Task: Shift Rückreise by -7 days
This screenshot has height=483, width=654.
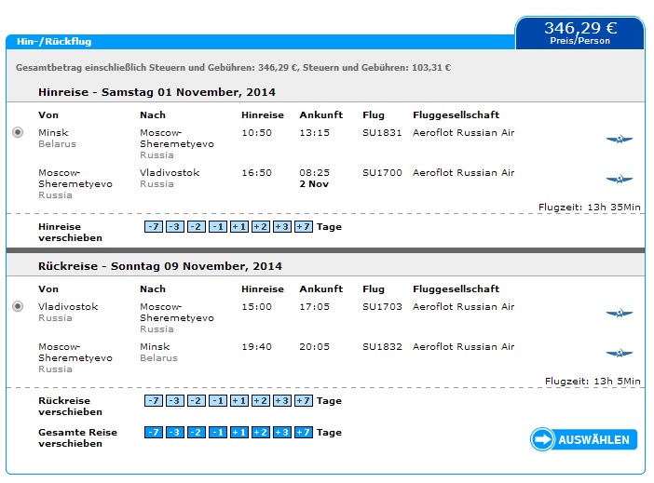Action: [154, 401]
